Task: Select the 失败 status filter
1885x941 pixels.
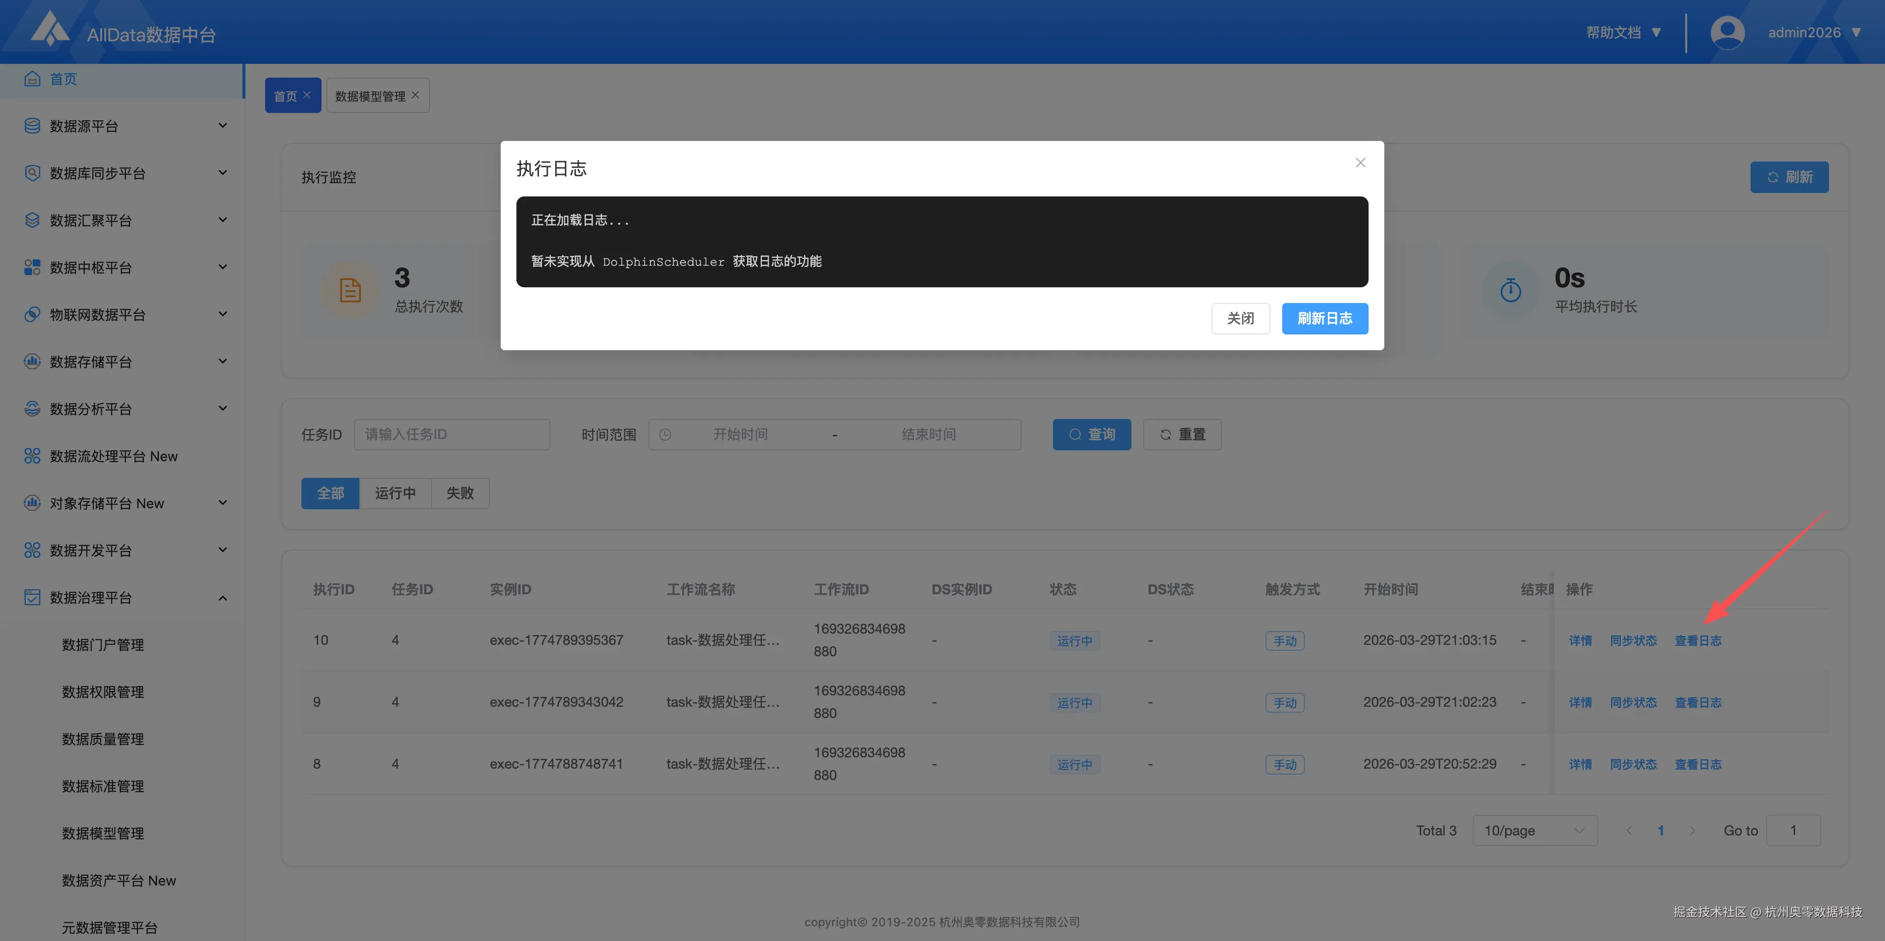Action: (x=459, y=494)
